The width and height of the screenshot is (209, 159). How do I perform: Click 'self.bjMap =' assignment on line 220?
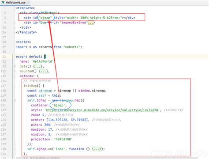click(38, 100)
